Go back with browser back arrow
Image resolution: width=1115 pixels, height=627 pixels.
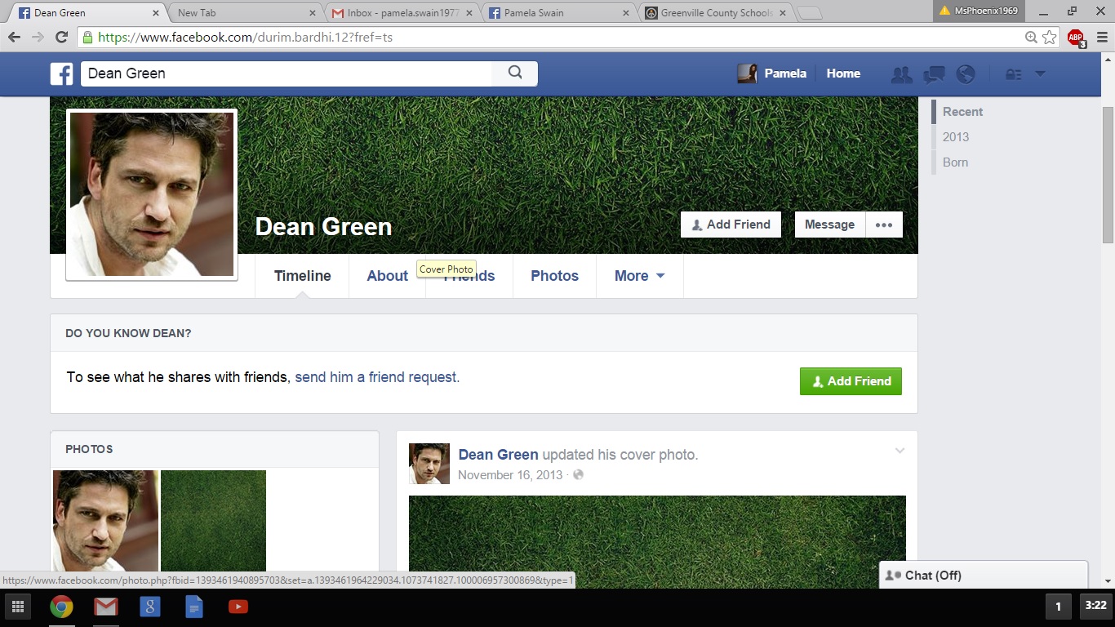tap(14, 38)
